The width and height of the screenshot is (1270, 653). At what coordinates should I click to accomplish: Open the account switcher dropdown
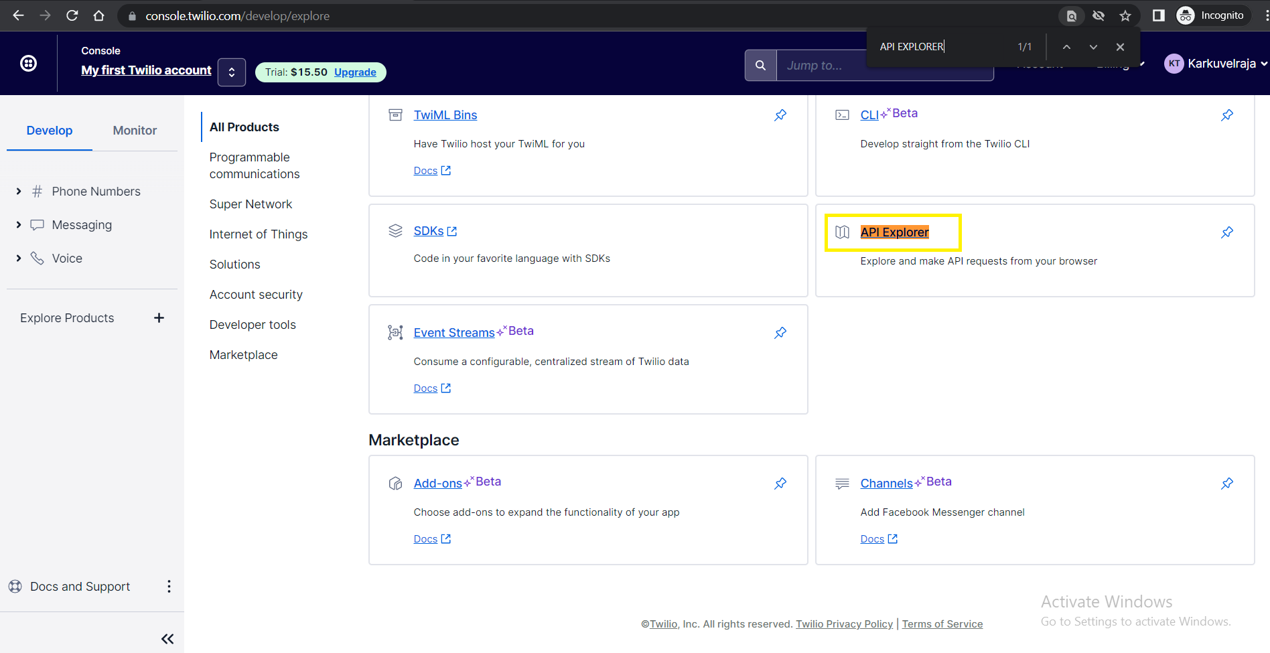pyautogui.click(x=232, y=72)
